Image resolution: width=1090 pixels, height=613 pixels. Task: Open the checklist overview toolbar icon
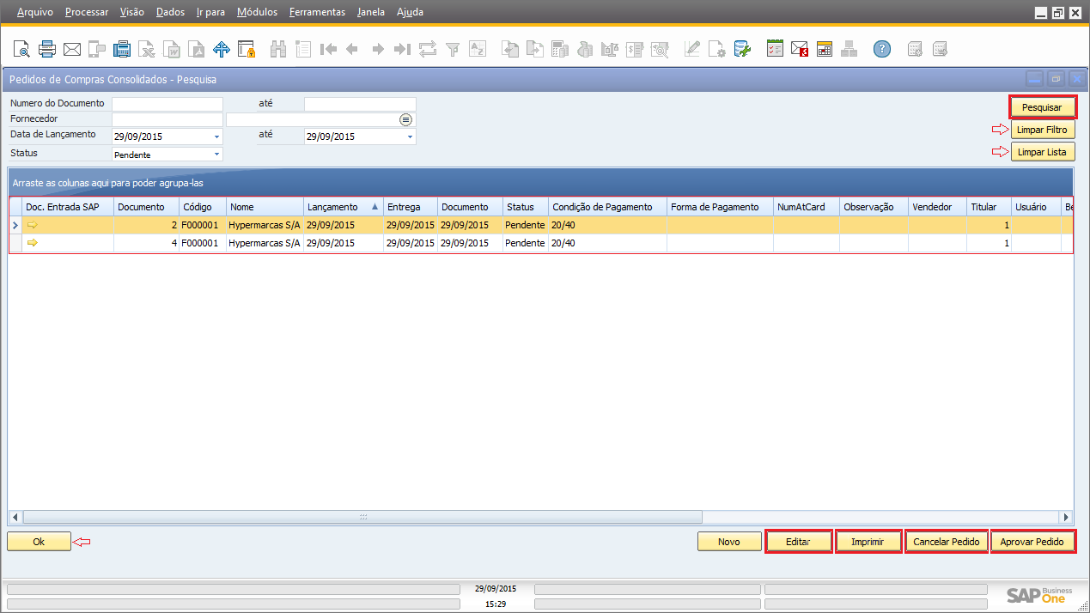(775, 49)
